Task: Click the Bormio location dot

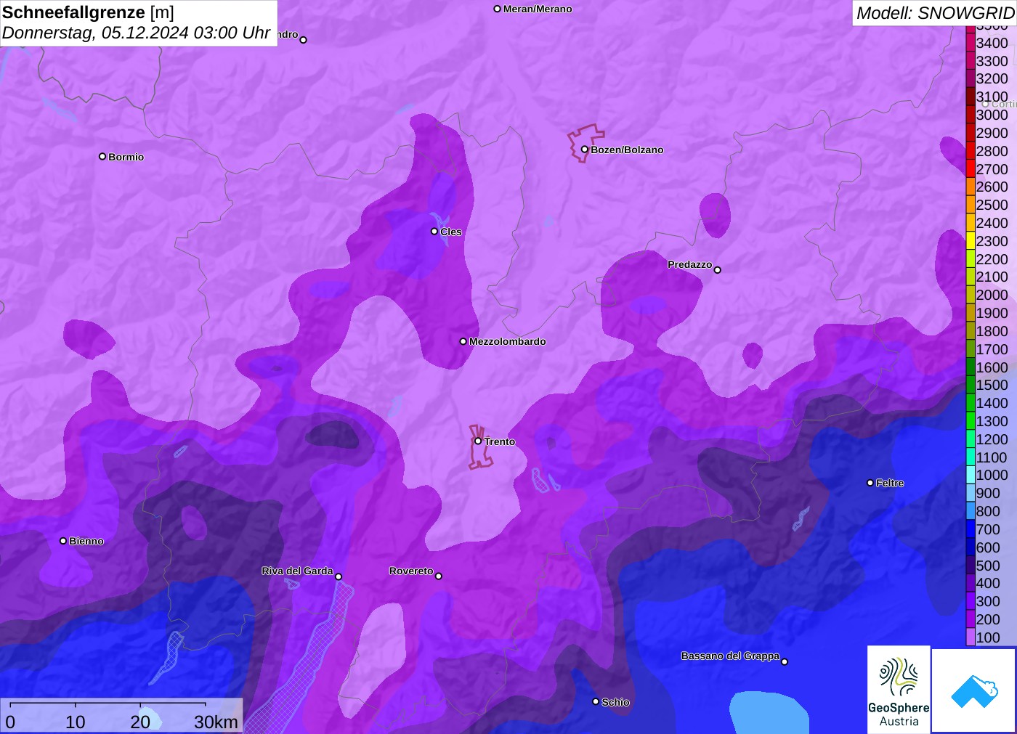Action: [x=102, y=157]
